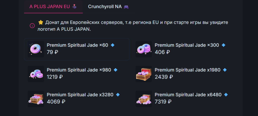258x116 pixels.
Task: Click the x1980 Jade treasure chest icon
Action: pos(144,74)
